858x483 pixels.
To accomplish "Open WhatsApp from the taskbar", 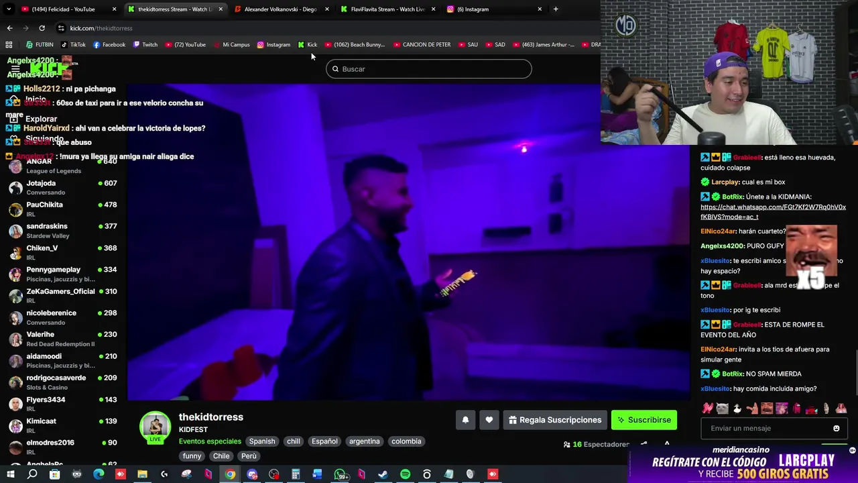I will [340, 474].
